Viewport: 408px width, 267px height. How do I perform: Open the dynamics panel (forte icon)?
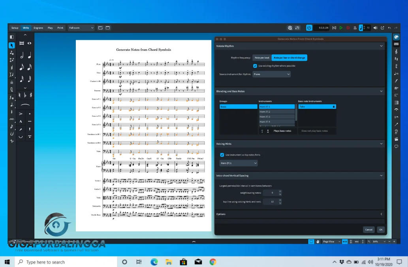pos(396,80)
